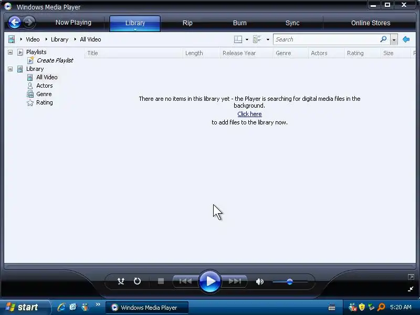Screen dimensions: 420x315
Task: Click Create Playlist
Action: point(55,60)
